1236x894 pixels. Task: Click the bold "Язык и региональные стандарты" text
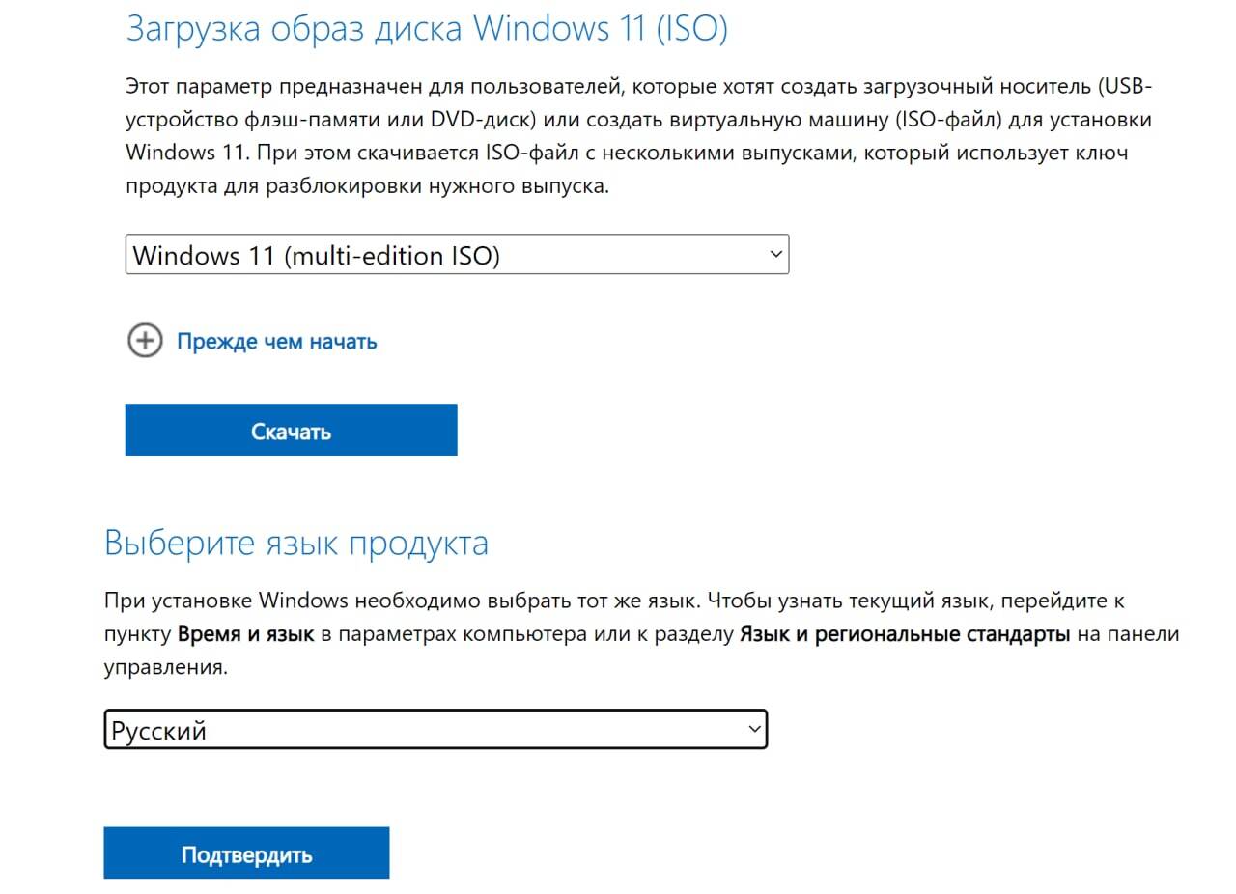point(905,634)
